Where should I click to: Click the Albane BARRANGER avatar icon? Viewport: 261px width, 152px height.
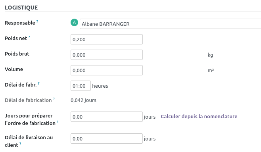[74, 23]
